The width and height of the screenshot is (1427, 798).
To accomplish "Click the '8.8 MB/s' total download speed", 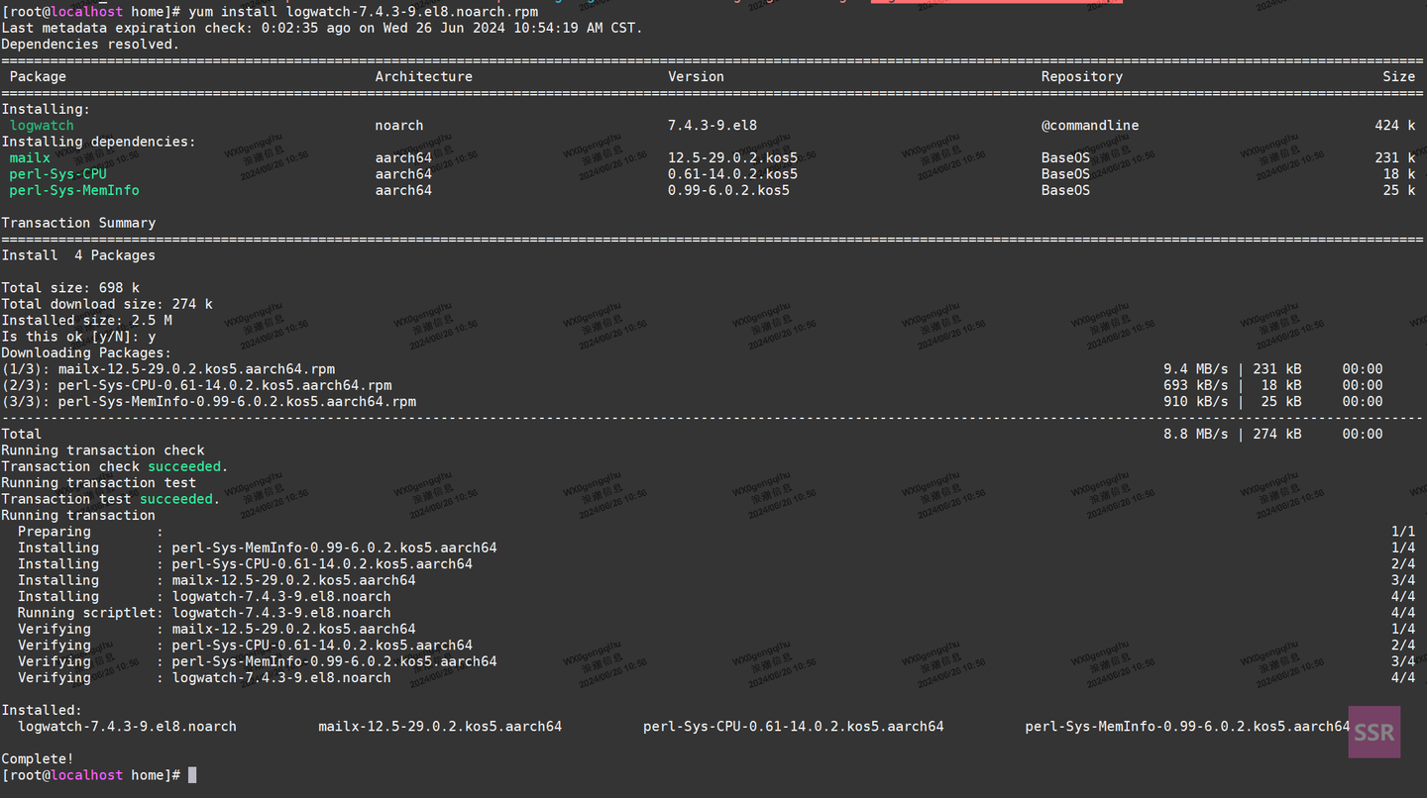I will [1196, 434].
